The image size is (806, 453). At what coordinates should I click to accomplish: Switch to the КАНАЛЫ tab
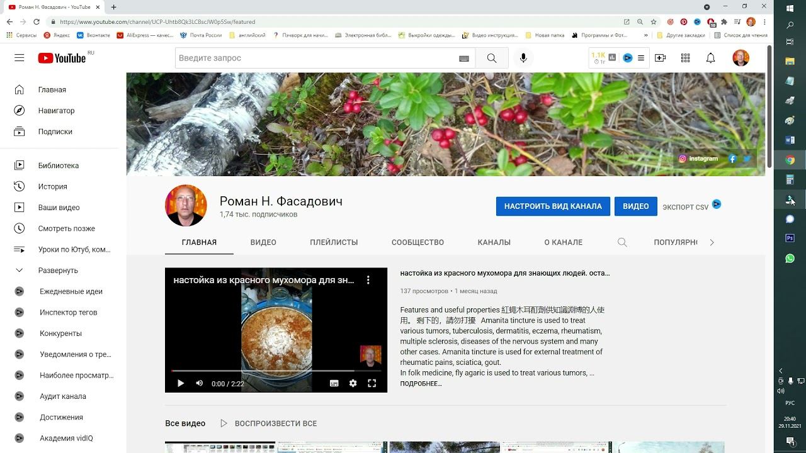tap(494, 242)
